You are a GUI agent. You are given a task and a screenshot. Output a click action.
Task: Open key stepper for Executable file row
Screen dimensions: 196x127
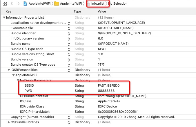pos(69,28)
